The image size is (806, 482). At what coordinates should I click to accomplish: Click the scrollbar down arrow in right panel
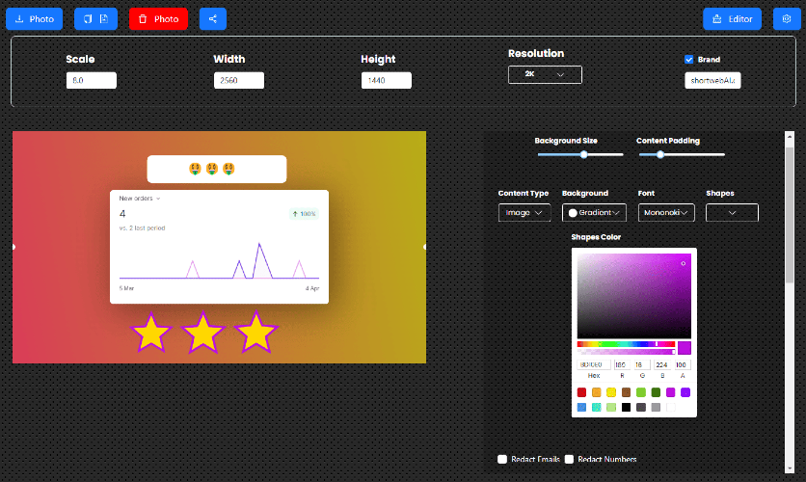click(790, 469)
